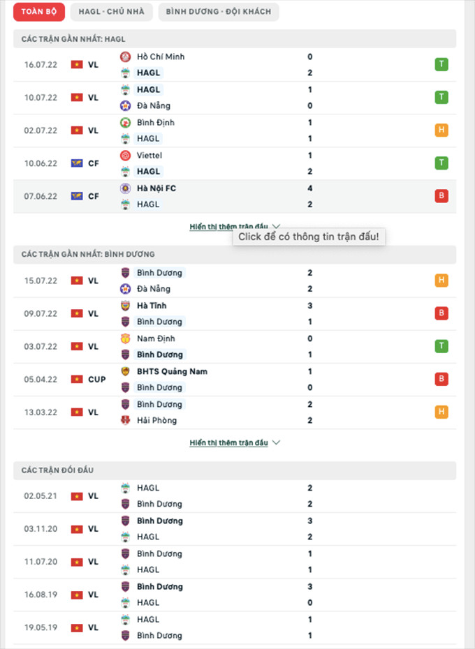Click the Hà Nội FC club logo
This screenshot has height=649, width=475.
tap(126, 188)
